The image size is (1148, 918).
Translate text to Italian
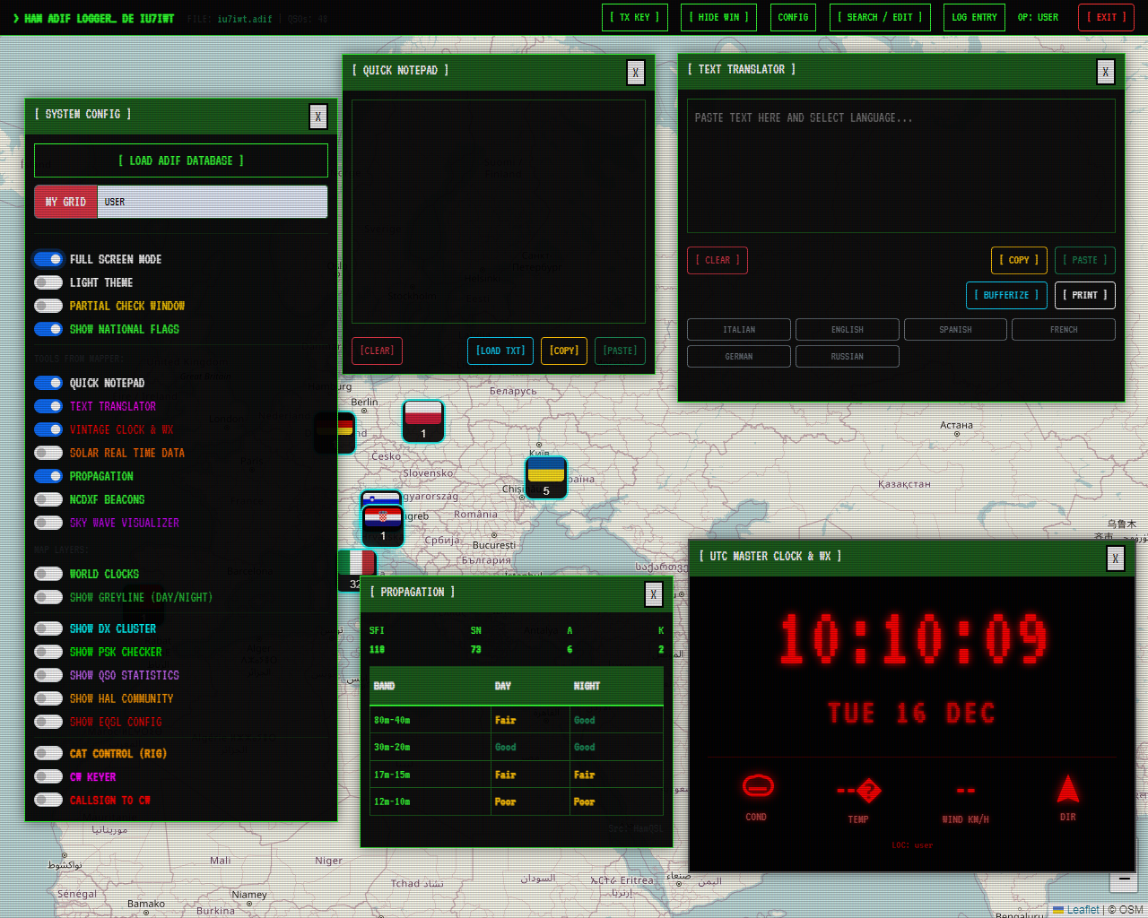[x=739, y=329]
